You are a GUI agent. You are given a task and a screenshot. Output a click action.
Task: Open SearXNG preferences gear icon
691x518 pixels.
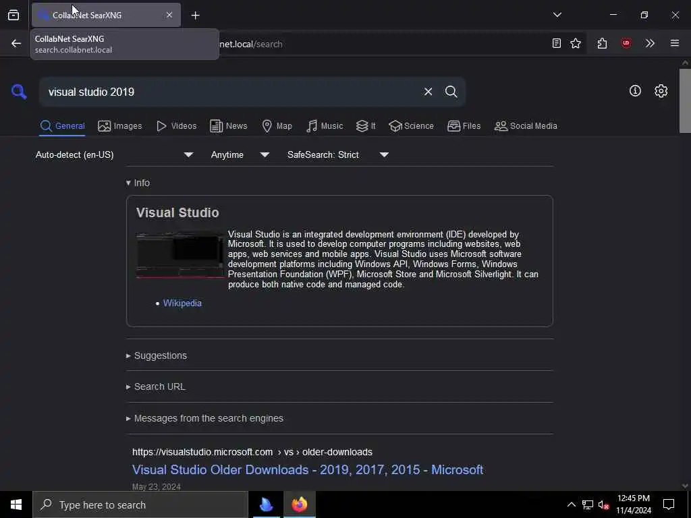click(661, 91)
